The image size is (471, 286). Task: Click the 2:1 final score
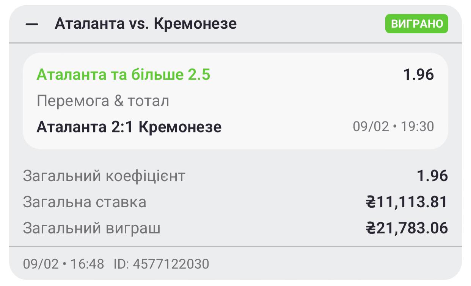click(123, 127)
